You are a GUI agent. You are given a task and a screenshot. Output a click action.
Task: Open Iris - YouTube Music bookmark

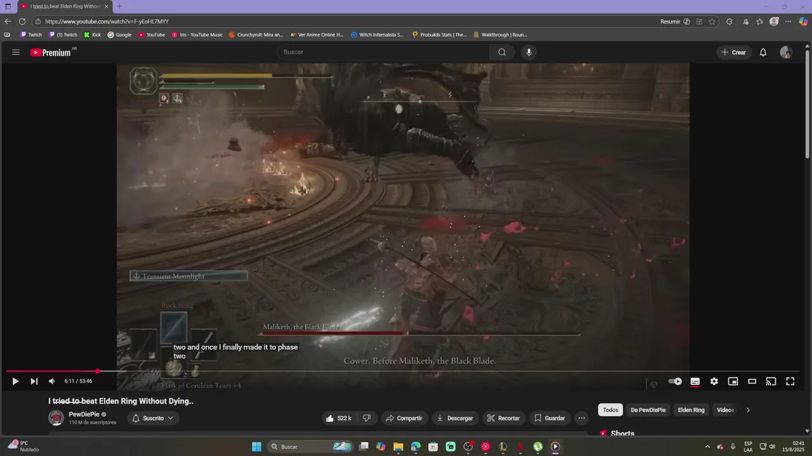(197, 35)
